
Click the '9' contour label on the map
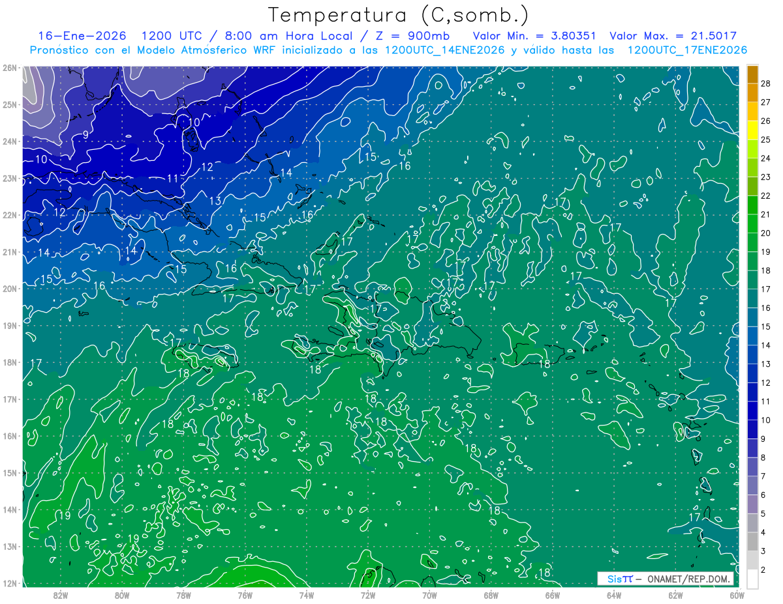(x=85, y=135)
